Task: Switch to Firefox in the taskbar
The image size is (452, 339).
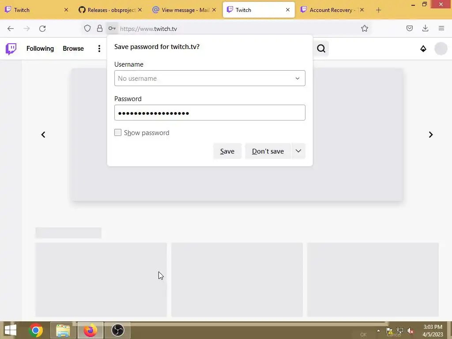Action: [x=90, y=330]
